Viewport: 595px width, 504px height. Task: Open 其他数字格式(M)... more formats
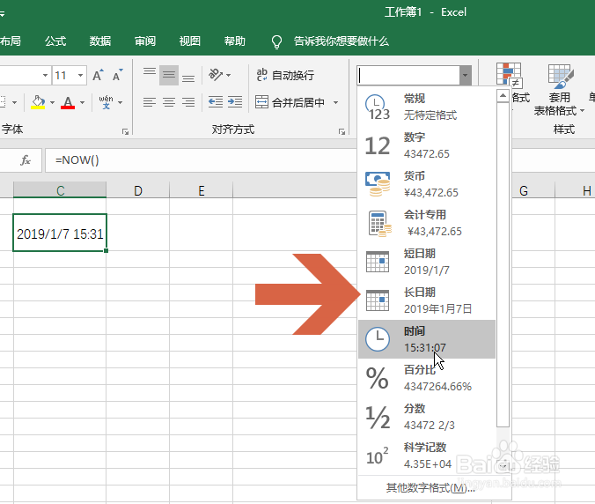coord(430,487)
